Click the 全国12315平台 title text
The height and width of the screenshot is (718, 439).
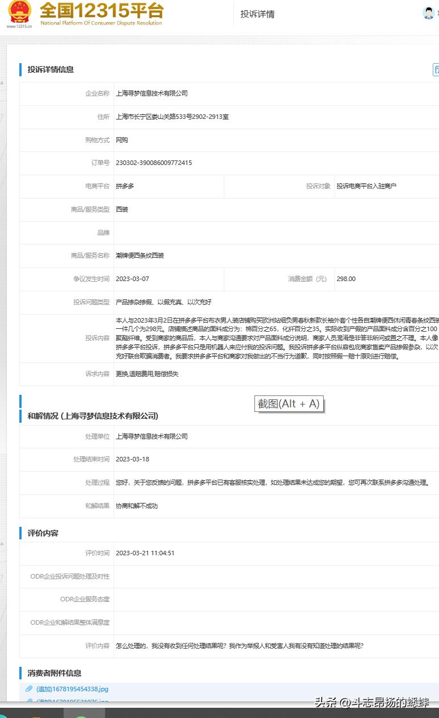point(102,10)
